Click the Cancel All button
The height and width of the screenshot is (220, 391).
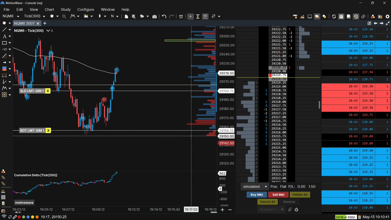click(x=268, y=202)
